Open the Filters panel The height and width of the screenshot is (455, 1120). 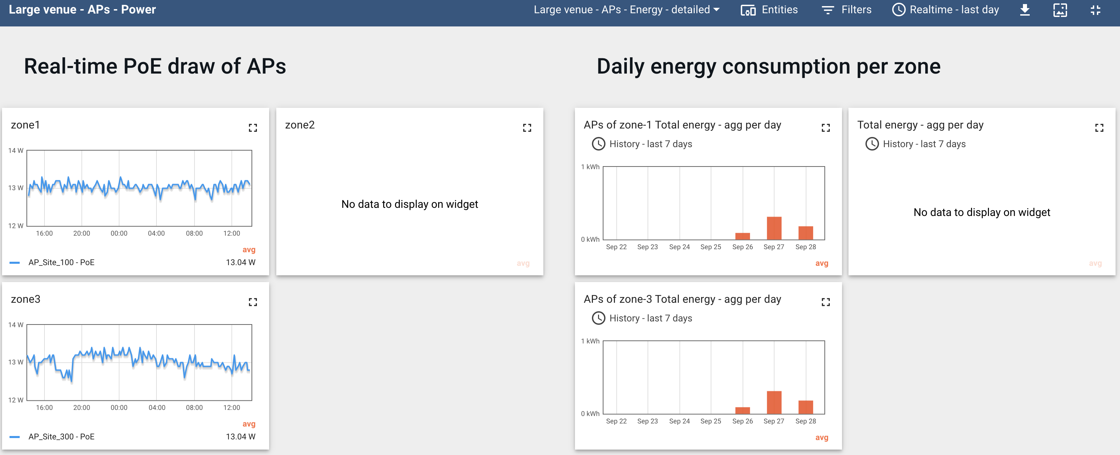846,9
